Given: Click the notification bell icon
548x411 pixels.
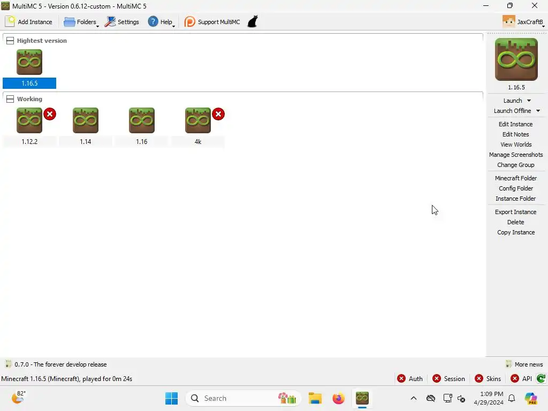Looking at the screenshot, I should point(512,398).
